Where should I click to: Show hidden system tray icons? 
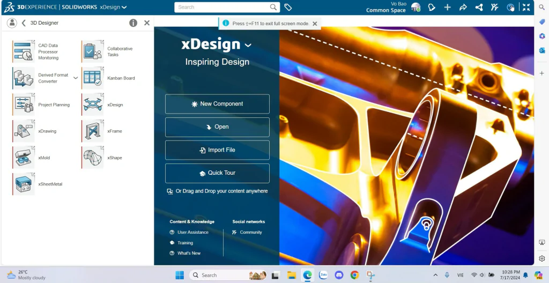coord(435,275)
